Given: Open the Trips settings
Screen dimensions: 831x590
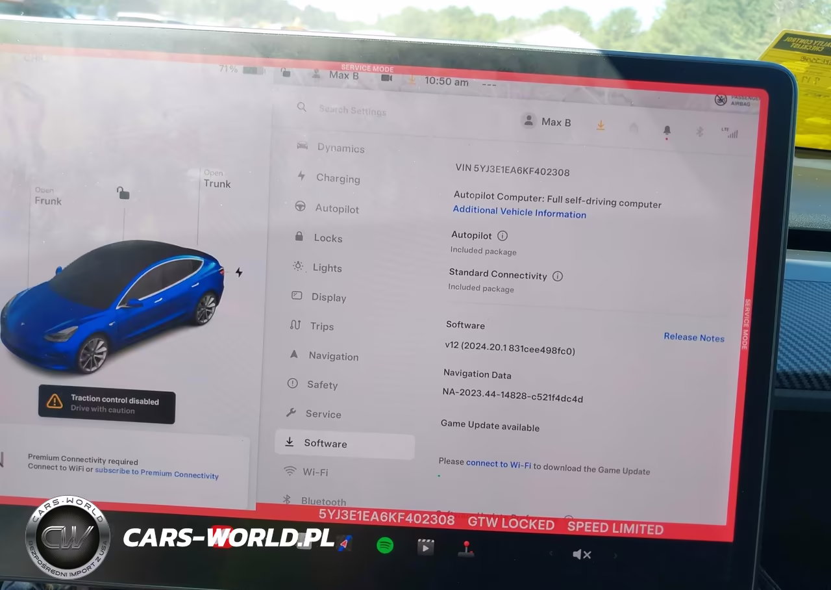Looking at the screenshot, I should pos(312,326).
